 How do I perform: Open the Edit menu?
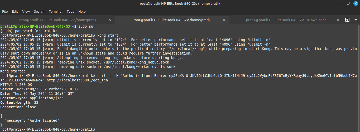pos(15,12)
